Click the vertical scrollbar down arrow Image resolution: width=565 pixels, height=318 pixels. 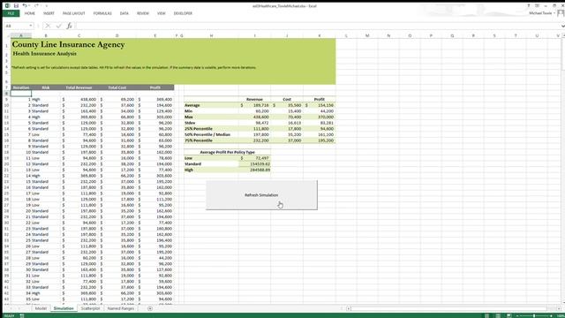pyautogui.click(x=563, y=302)
